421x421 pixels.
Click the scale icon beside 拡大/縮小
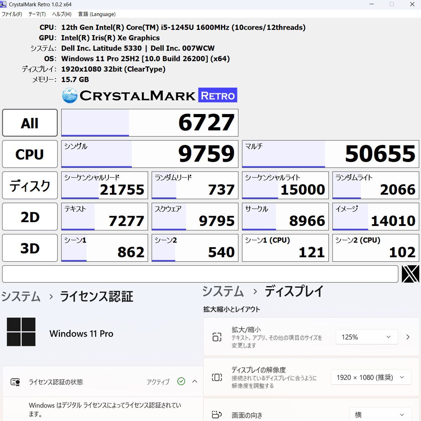tap(217, 337)
